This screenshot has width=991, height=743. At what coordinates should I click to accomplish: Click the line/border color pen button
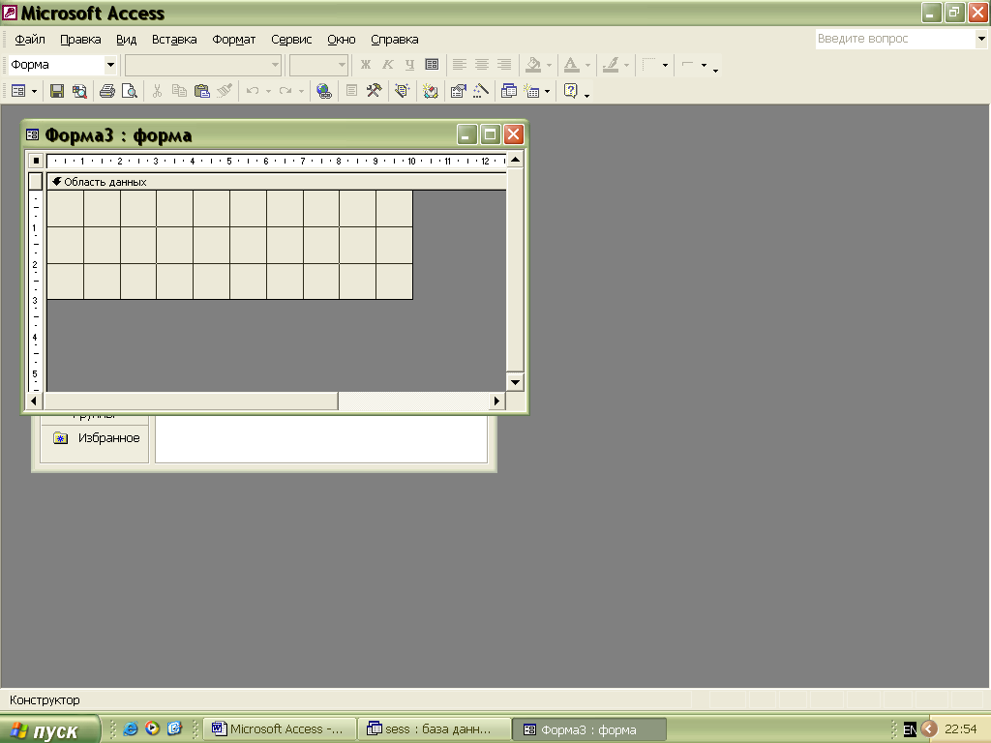(611, 65)
